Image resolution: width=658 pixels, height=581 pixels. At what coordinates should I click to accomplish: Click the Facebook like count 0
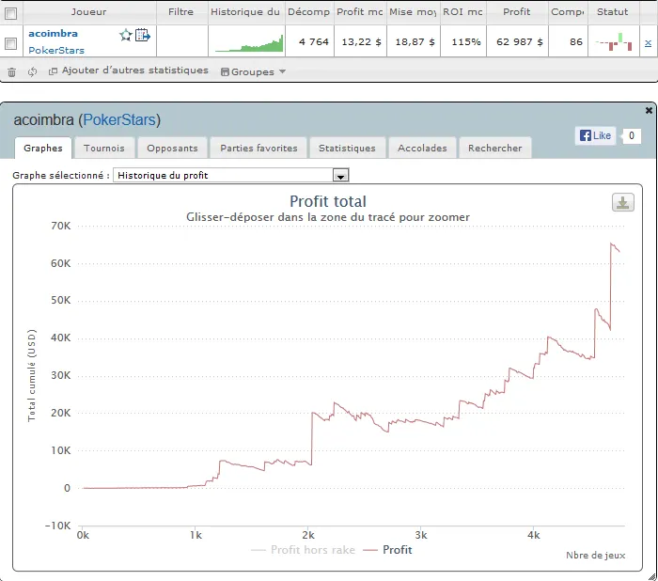[x=631, y=136]
